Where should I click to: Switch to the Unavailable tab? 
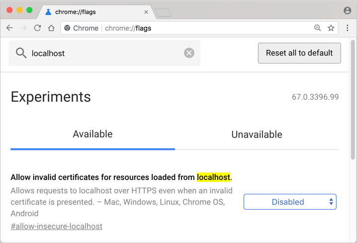[x=257, y=134]
